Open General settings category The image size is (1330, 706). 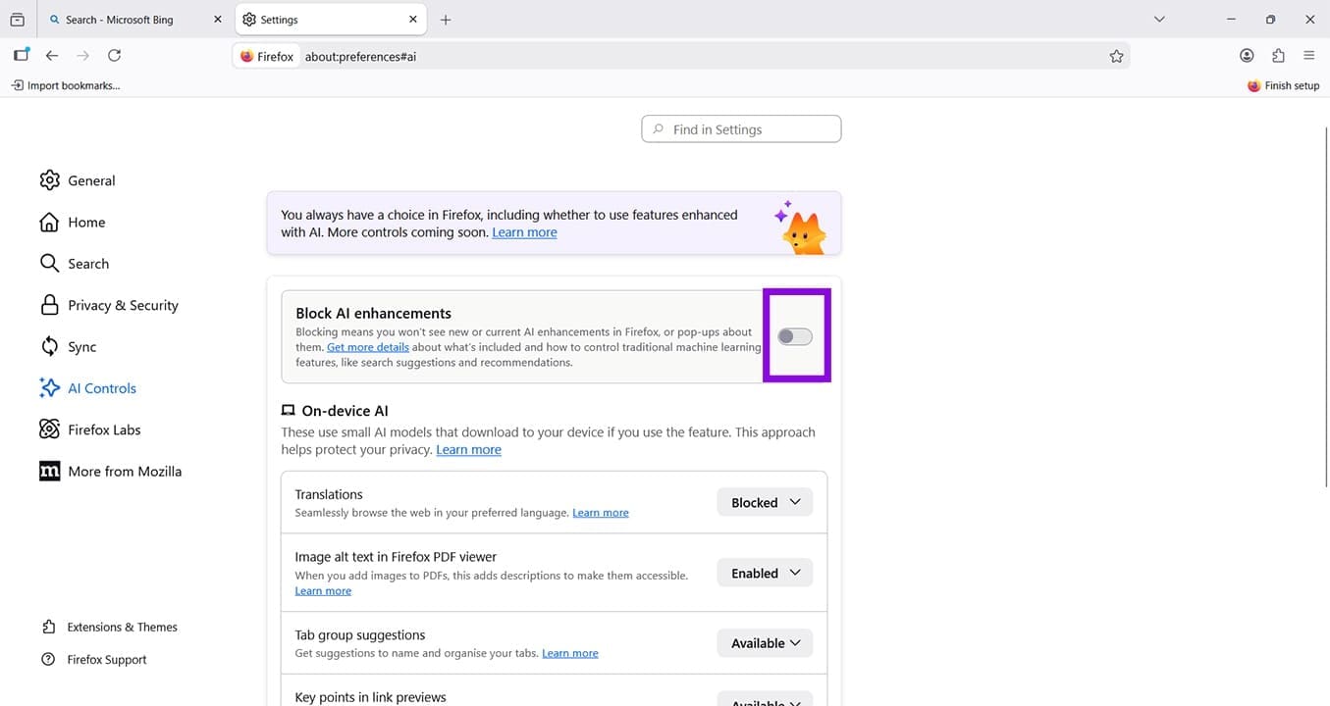(78, 180)
